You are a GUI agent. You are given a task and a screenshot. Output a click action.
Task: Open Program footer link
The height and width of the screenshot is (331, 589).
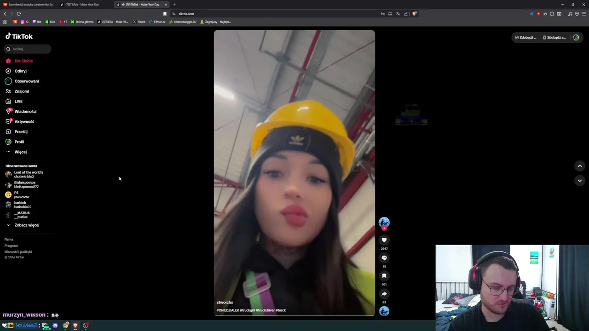(x=11, y=245)
